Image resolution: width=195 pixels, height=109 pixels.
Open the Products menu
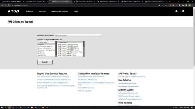pyautogui.click(x=30, y=12)
